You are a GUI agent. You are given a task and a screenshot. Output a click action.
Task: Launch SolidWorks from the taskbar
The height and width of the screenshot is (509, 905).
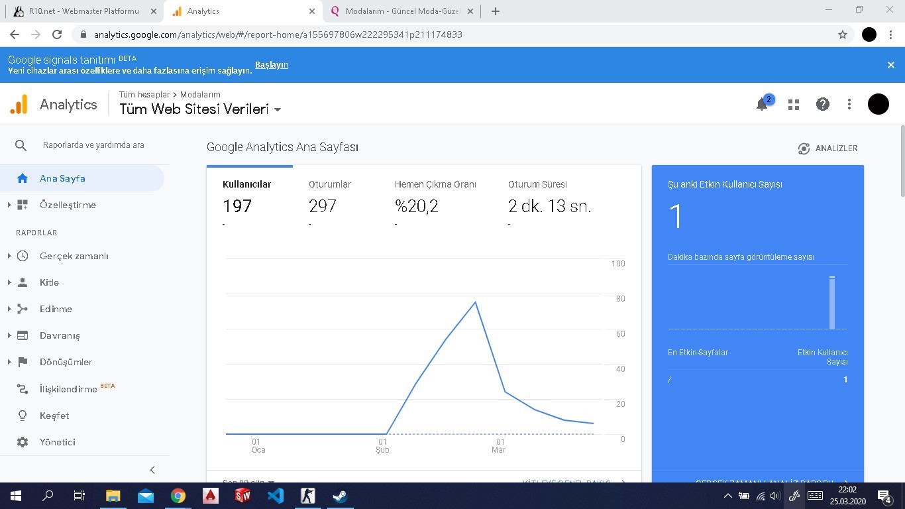pos(243,495)
